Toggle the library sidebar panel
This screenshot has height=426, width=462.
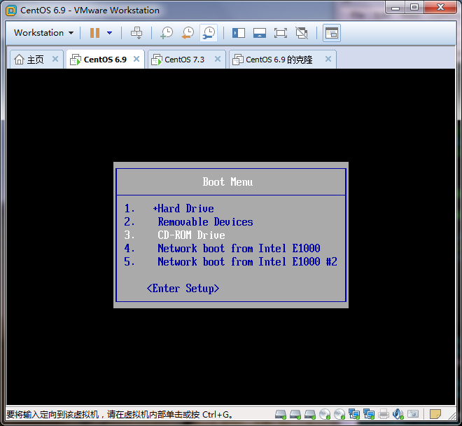tap(239, 33)
